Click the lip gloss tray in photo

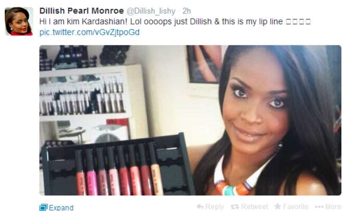(x=117, y=167)
